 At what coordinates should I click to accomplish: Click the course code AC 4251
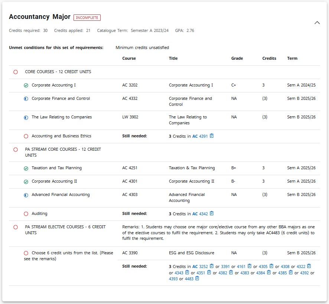coord(130,168)
